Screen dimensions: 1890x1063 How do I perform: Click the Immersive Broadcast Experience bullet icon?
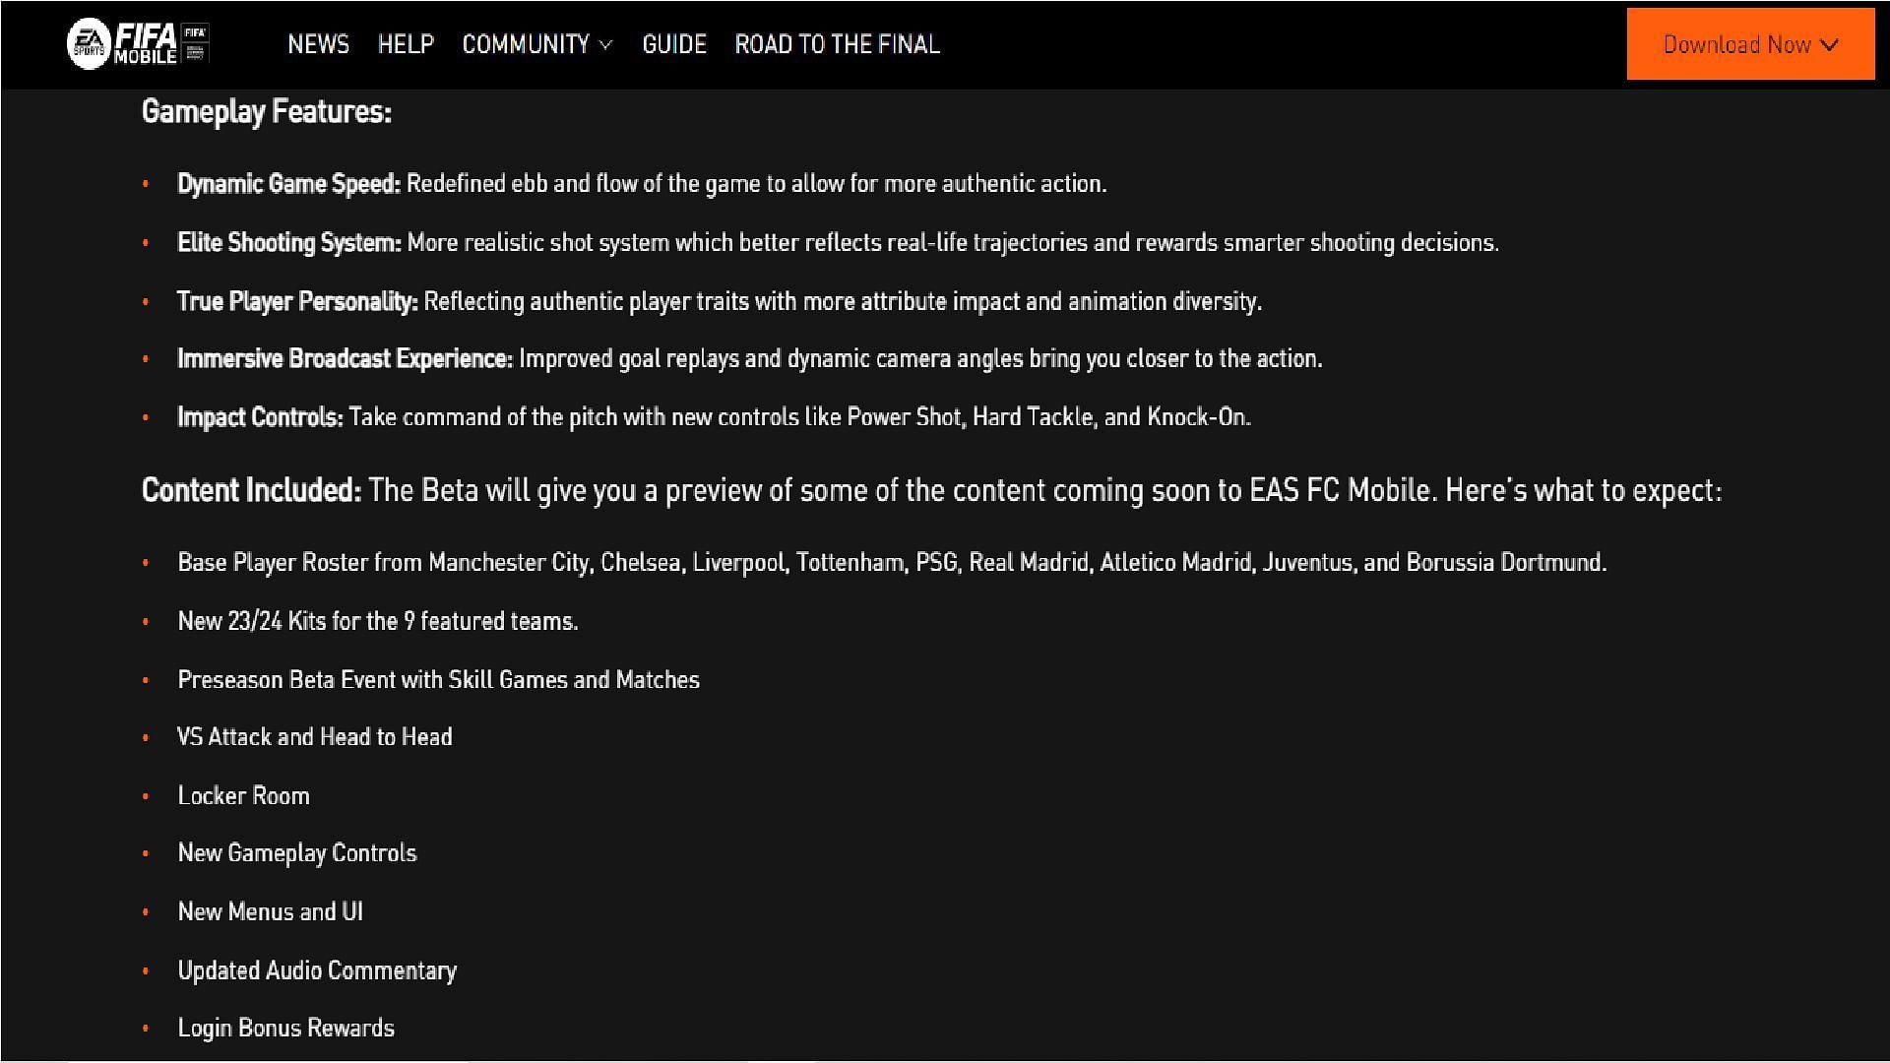pos(147,359)
